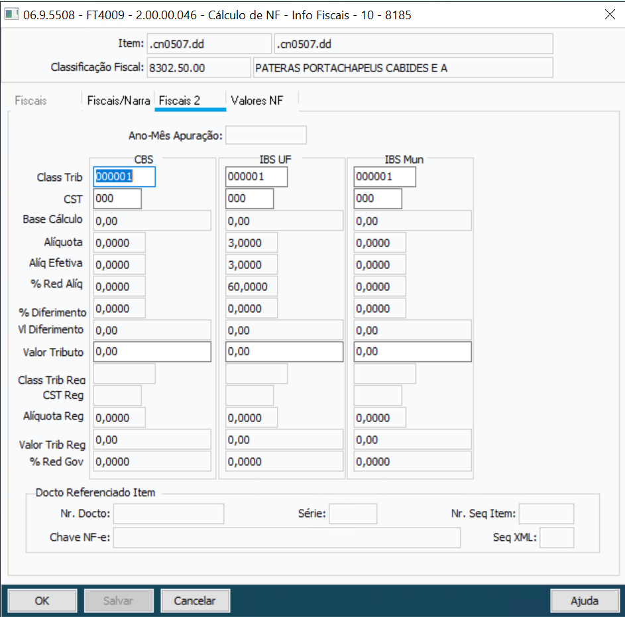Click the IBS UF Base Cálculo field
This screenshot has height=617, width=625.
[x=284, y=221]
